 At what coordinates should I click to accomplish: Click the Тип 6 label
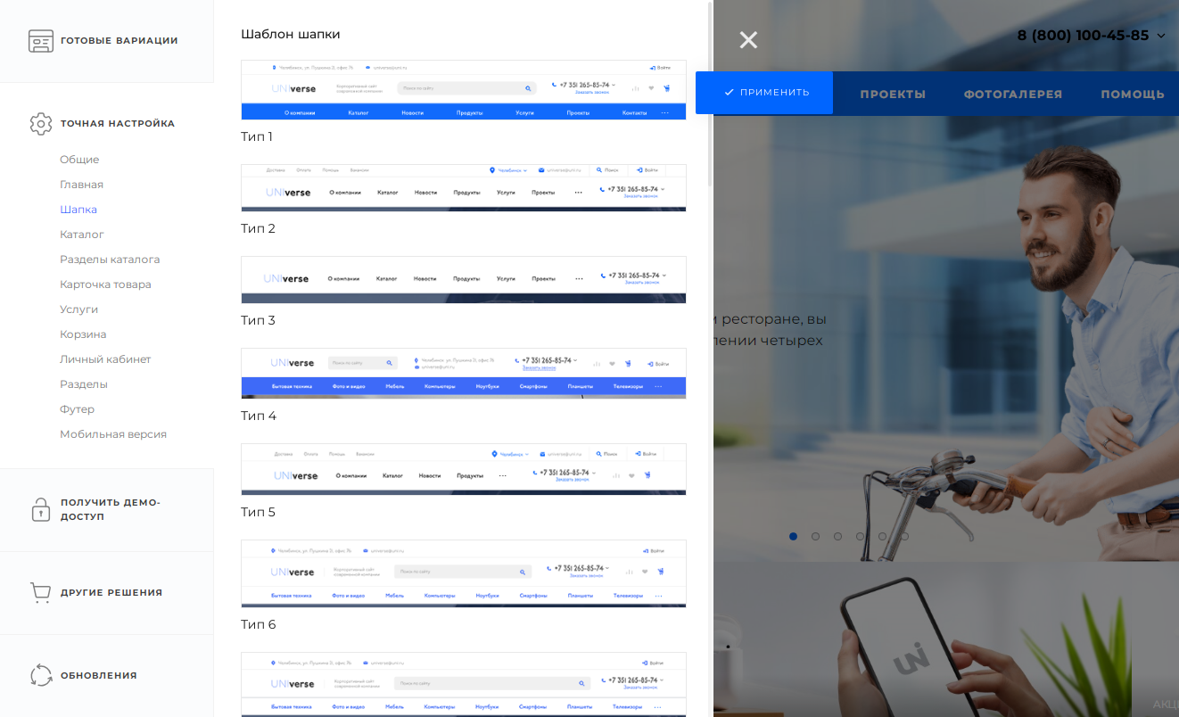click(x=259, y=624)
